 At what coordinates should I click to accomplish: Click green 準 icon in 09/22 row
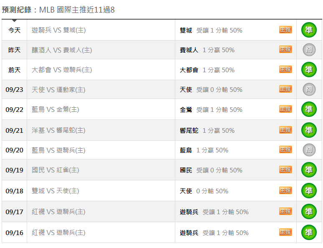(x=309, y=109)
